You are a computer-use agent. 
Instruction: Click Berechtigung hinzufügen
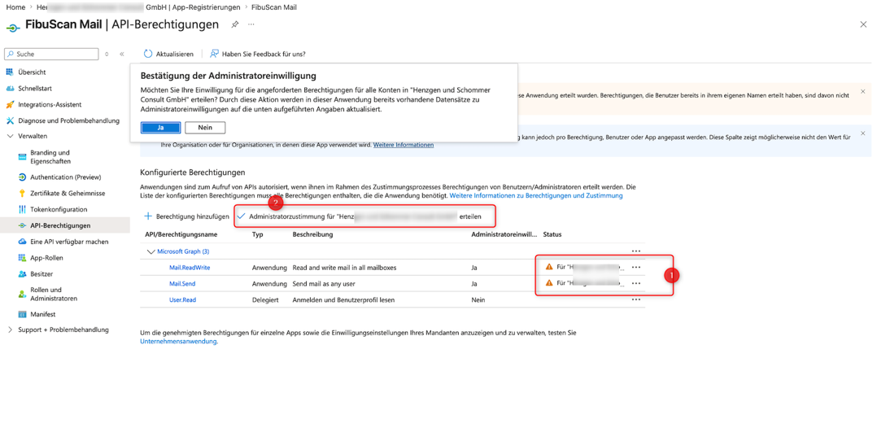[187, 216]
